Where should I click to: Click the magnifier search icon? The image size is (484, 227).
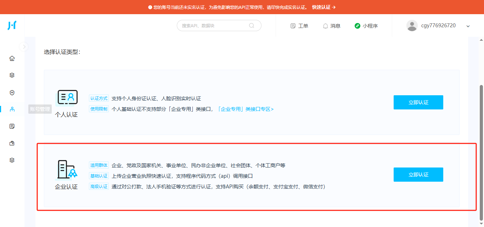[252, 25]
